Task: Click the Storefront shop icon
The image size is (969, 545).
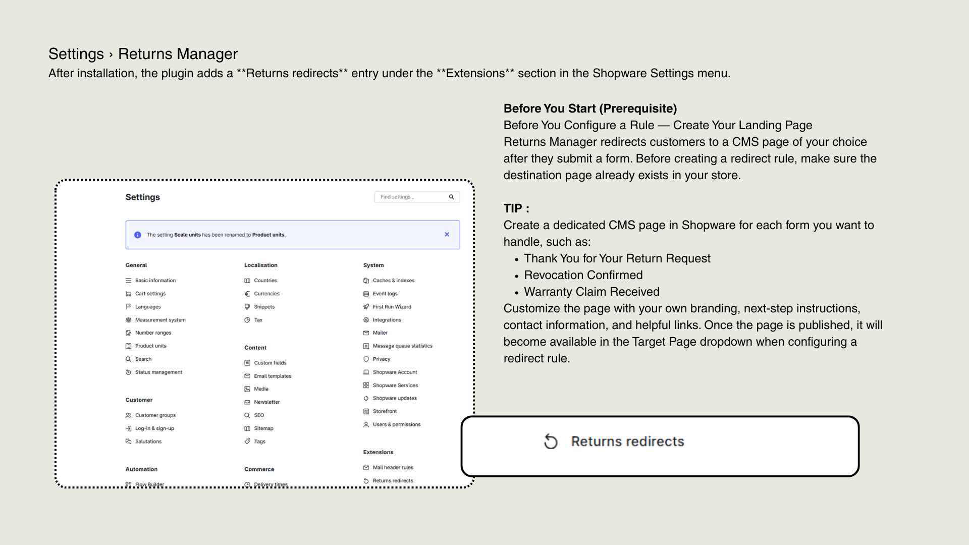Action: 366,412
